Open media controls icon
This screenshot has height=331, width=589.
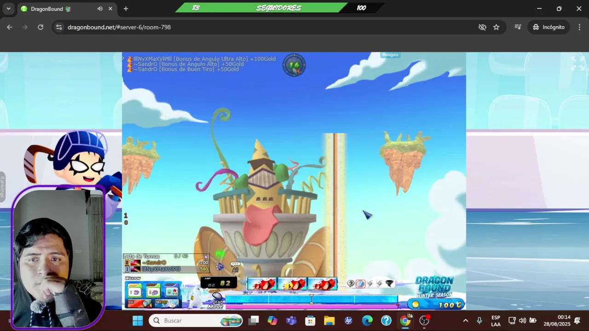point(518,27)
